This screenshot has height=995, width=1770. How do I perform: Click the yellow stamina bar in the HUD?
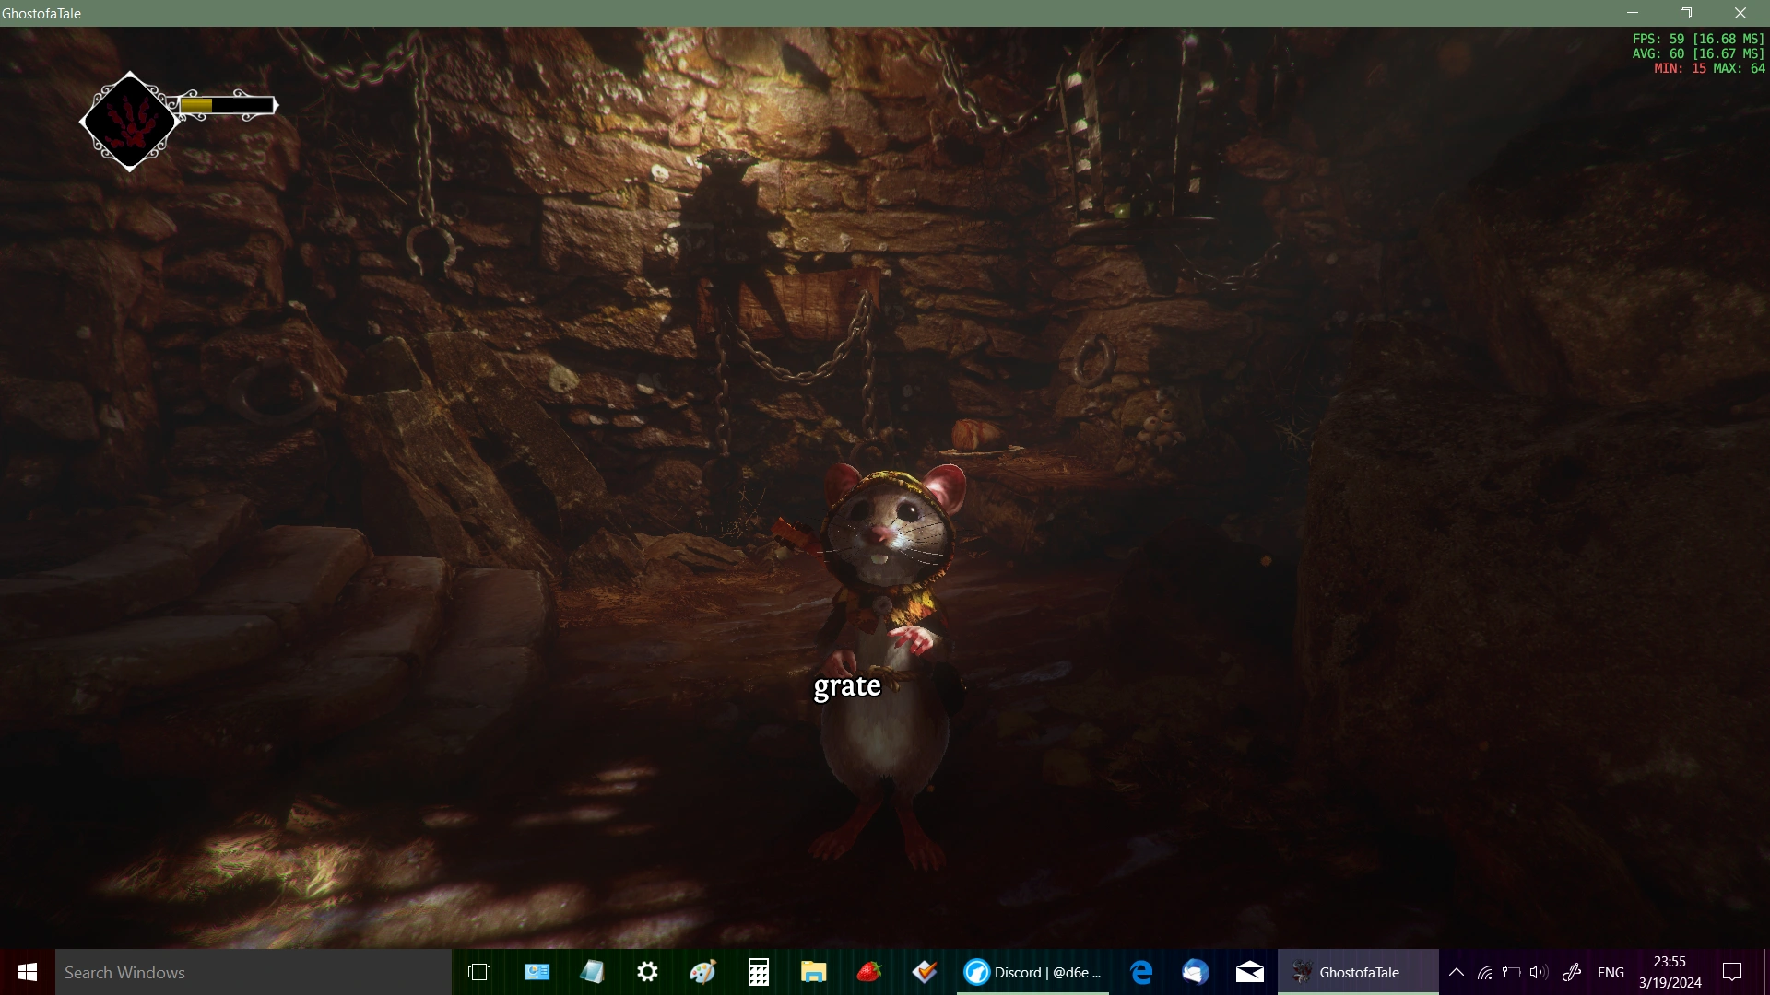coord(227,106)
